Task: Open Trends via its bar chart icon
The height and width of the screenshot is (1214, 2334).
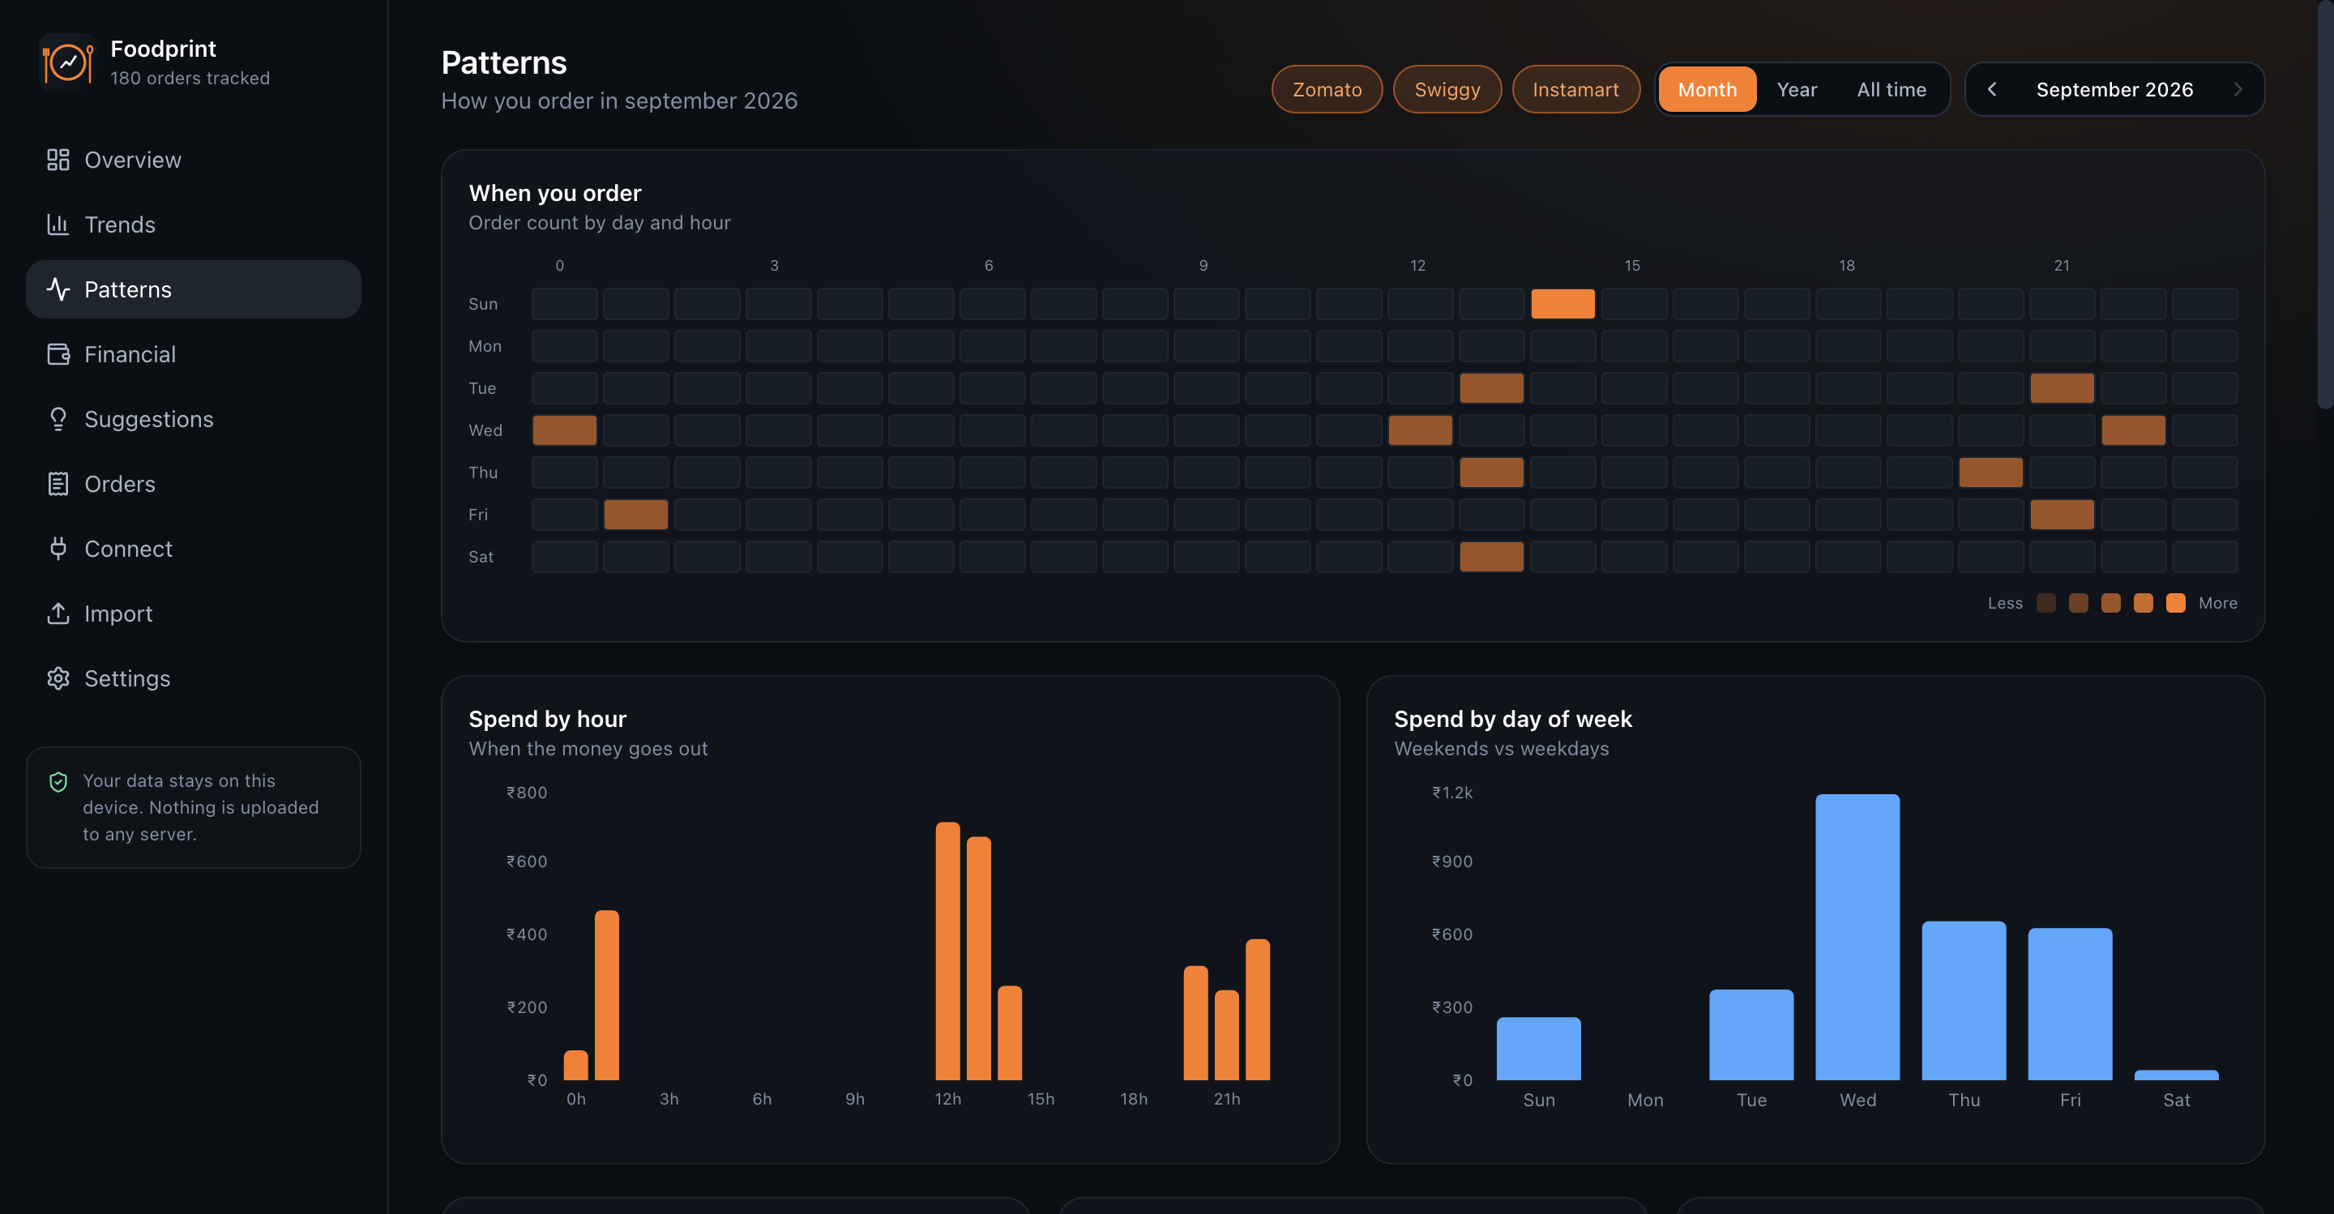Action: [58, 224]
